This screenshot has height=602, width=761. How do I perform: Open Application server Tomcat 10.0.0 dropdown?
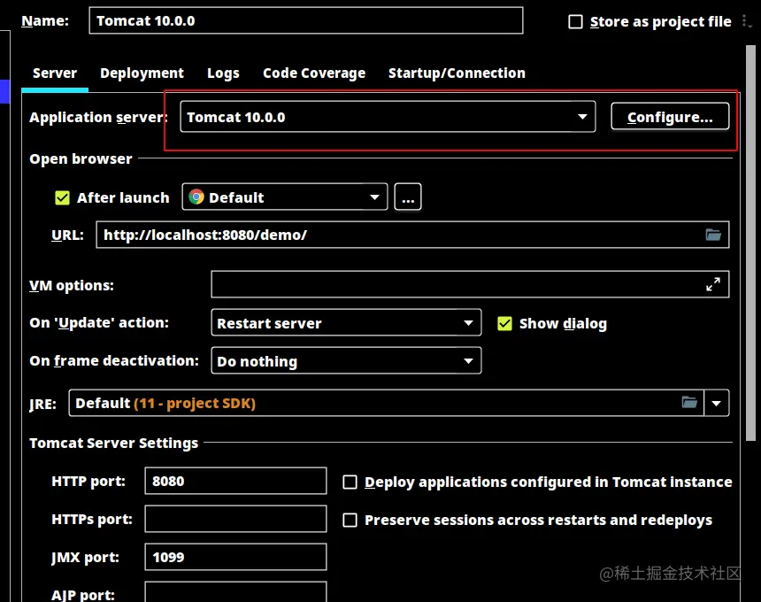388,117
